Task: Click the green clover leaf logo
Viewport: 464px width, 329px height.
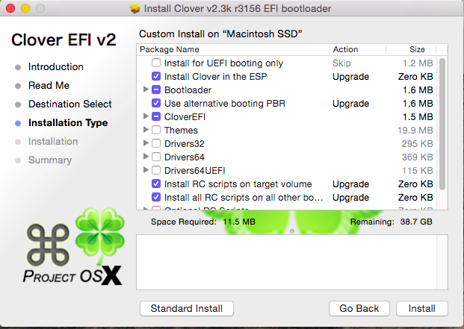Action: pyautogui.click(x=100, y=235)
